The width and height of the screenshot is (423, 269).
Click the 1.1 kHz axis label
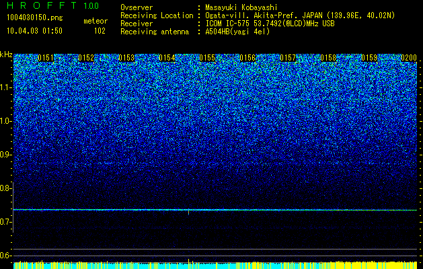point(5,87)
